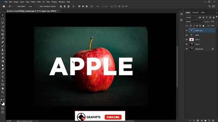Select the Quick Selection tool

pos(2,26)
